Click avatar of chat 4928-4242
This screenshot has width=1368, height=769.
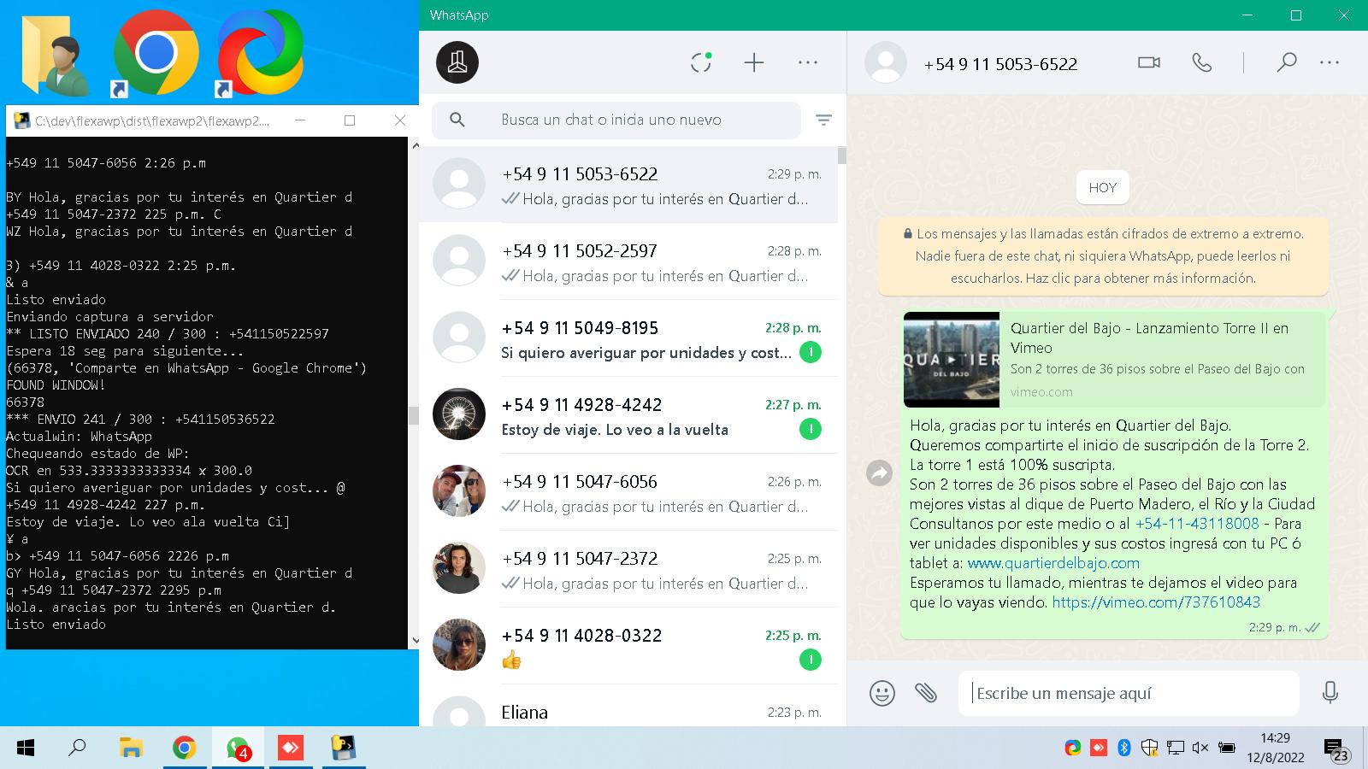pos(459,414)
